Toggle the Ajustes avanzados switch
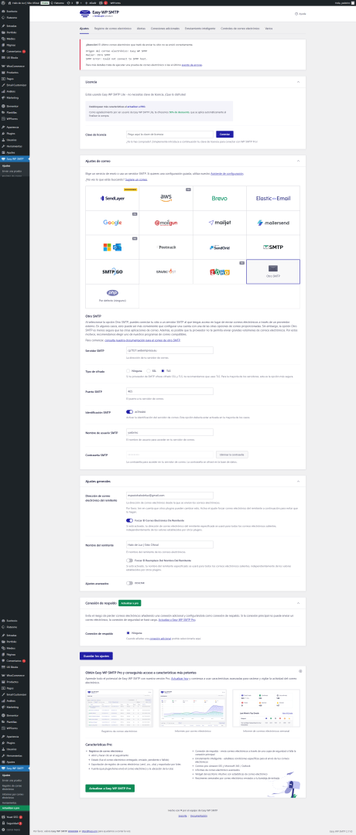 pyautogui.click(x=129, y=583)
